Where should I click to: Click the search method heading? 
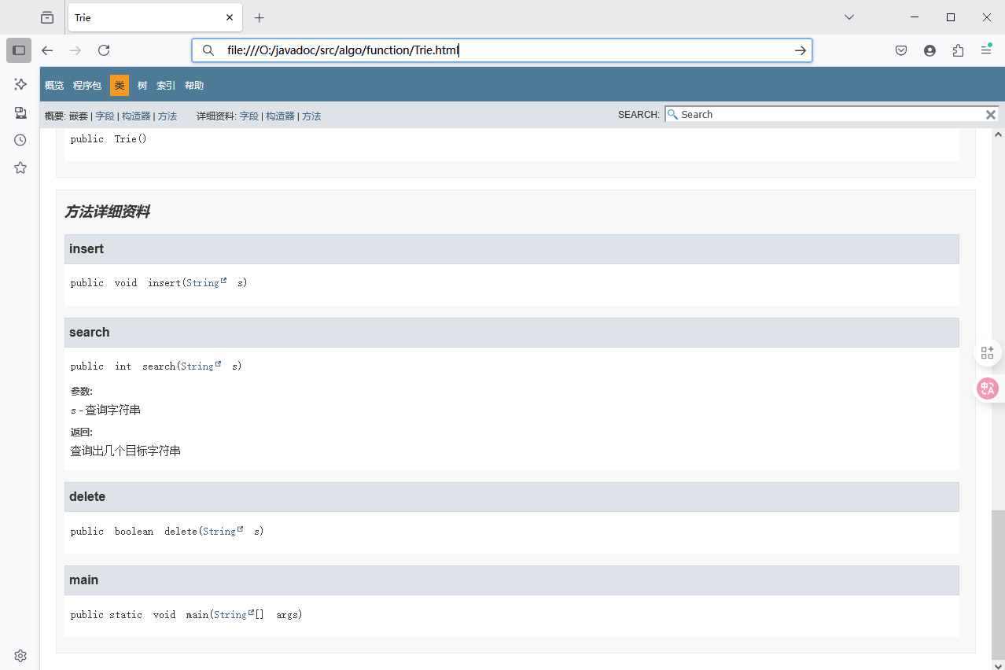tap(90, 332)
